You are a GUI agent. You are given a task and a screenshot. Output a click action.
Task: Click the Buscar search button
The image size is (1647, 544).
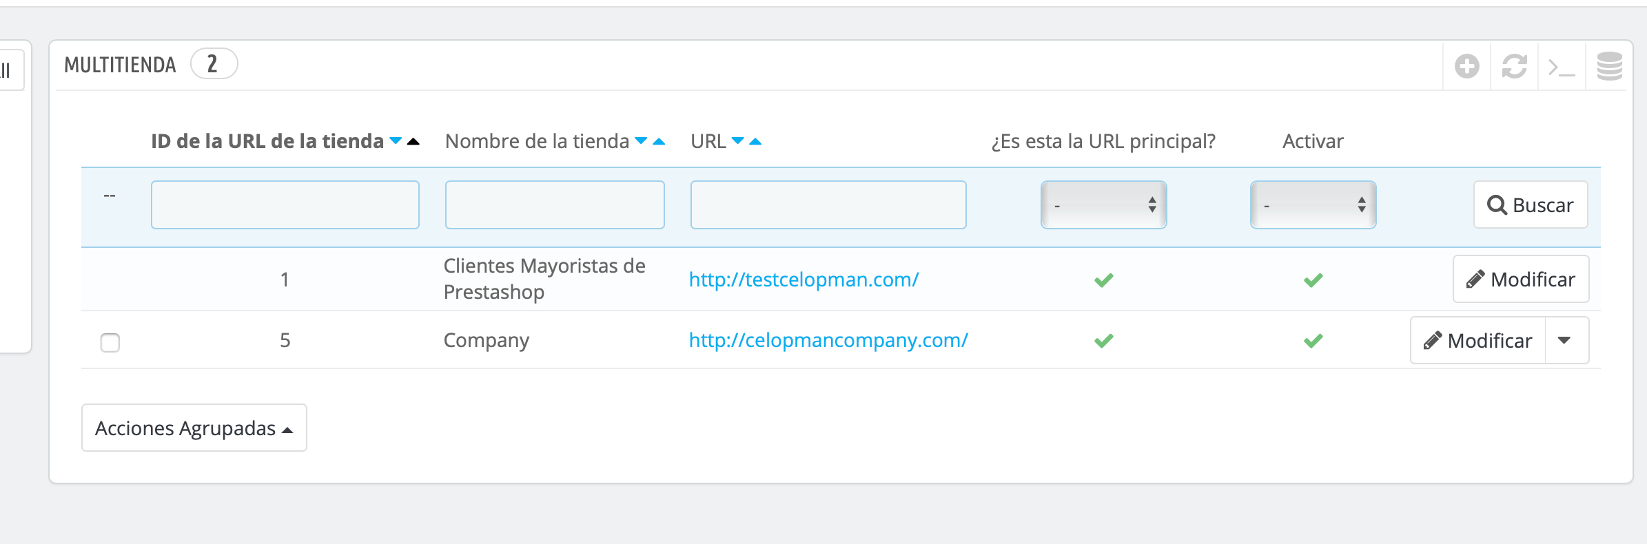pyautogui.click(x=1531, y=205)
